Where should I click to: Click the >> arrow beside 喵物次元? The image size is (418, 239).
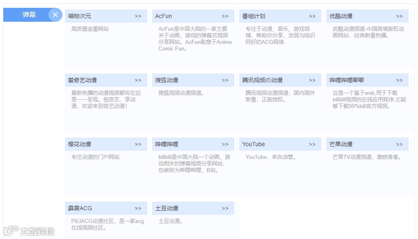point(138,16)
